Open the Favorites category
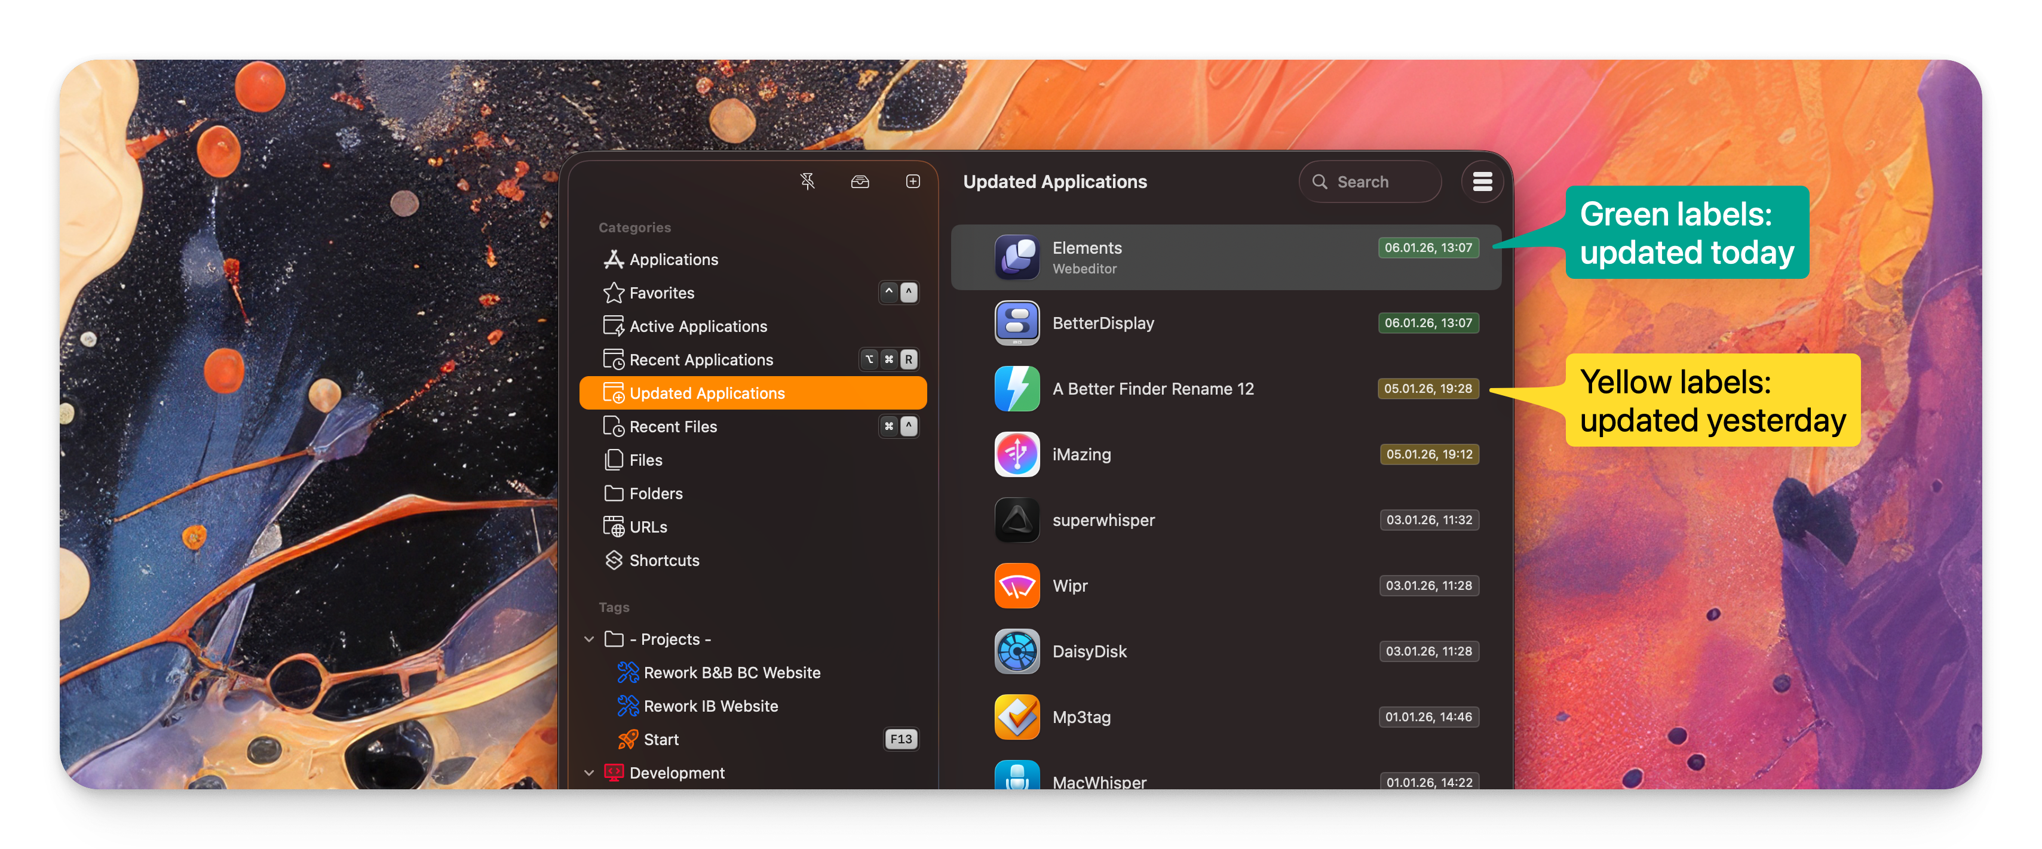The height and width of the screenshot is (849, 2042). click(661, 292)
